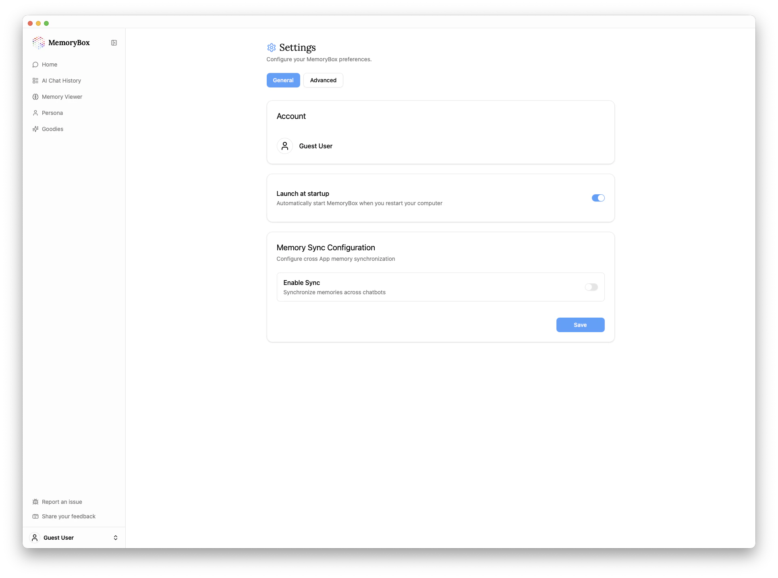
Task: Click the Report an issue bug icon
Action: 35,502
